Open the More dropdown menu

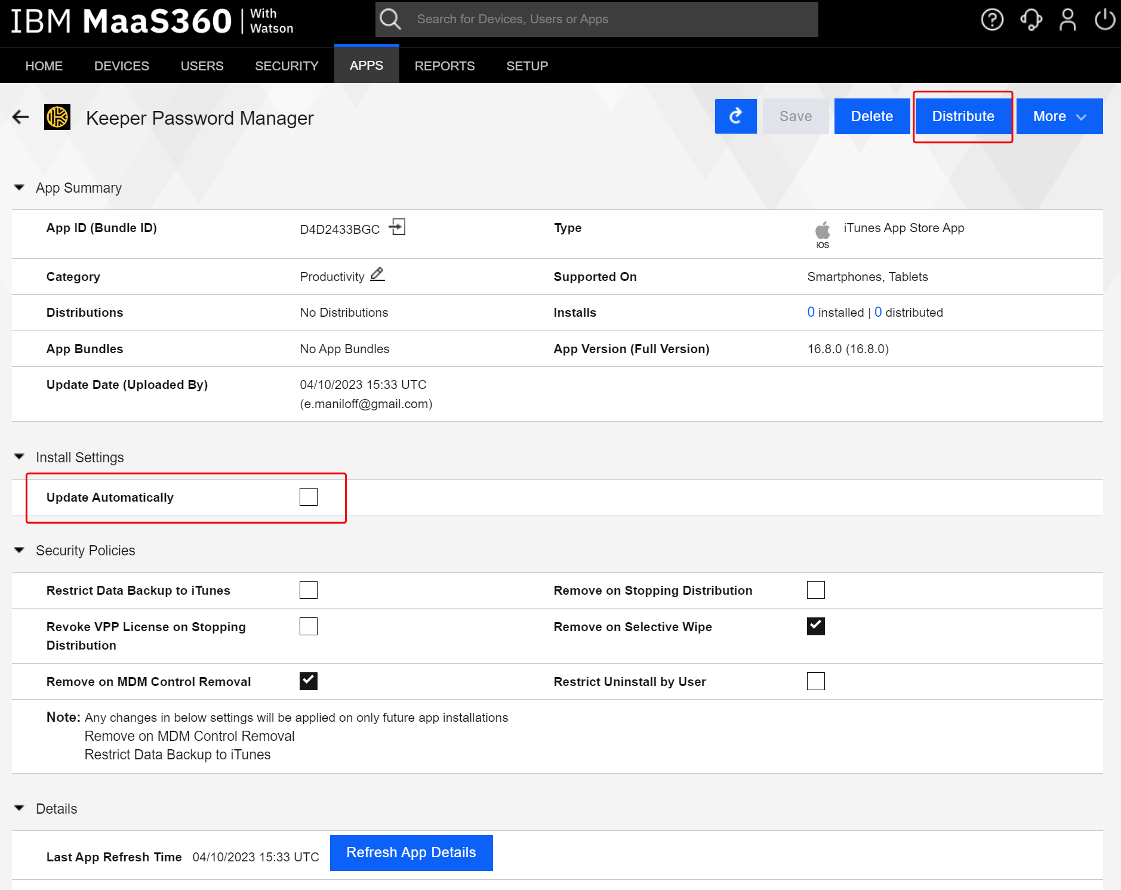pos(1059,116)
